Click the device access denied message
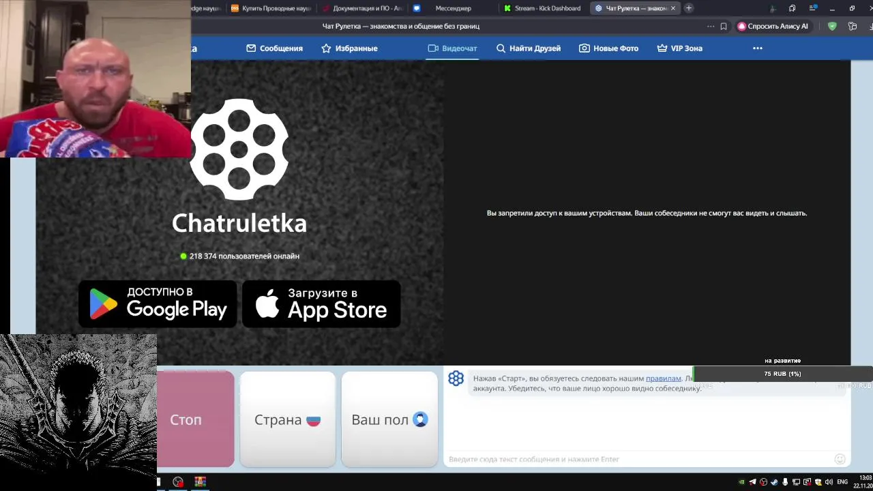 tap(647, 213)
